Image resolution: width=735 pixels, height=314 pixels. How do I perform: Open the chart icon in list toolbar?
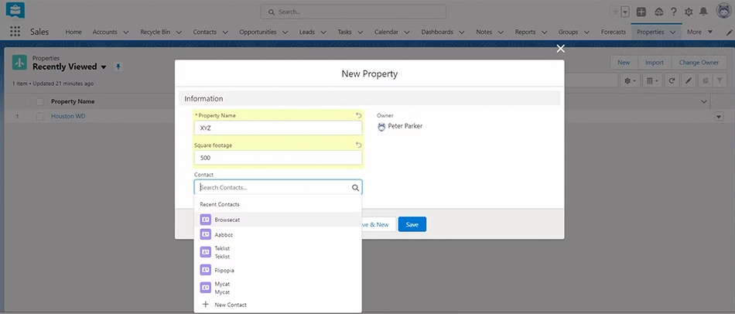(705, 80)
